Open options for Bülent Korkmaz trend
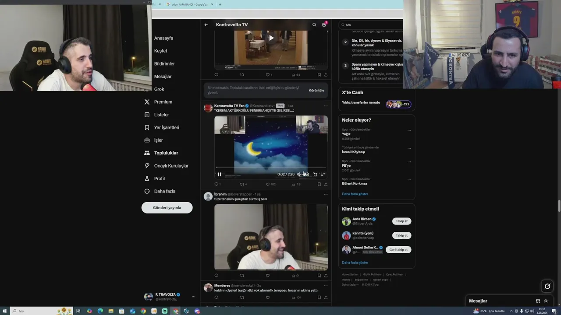Viewport: 561px width, 315px height. [409, 180]
